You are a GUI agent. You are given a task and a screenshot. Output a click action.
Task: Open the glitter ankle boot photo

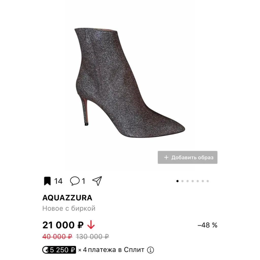click(x=129, y=83)
